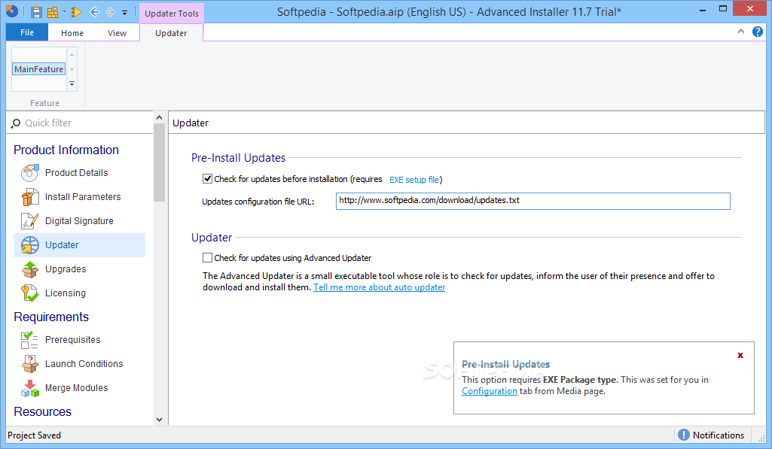
Task: Click the blue Notifications exclamation icon
Action: 684,435
